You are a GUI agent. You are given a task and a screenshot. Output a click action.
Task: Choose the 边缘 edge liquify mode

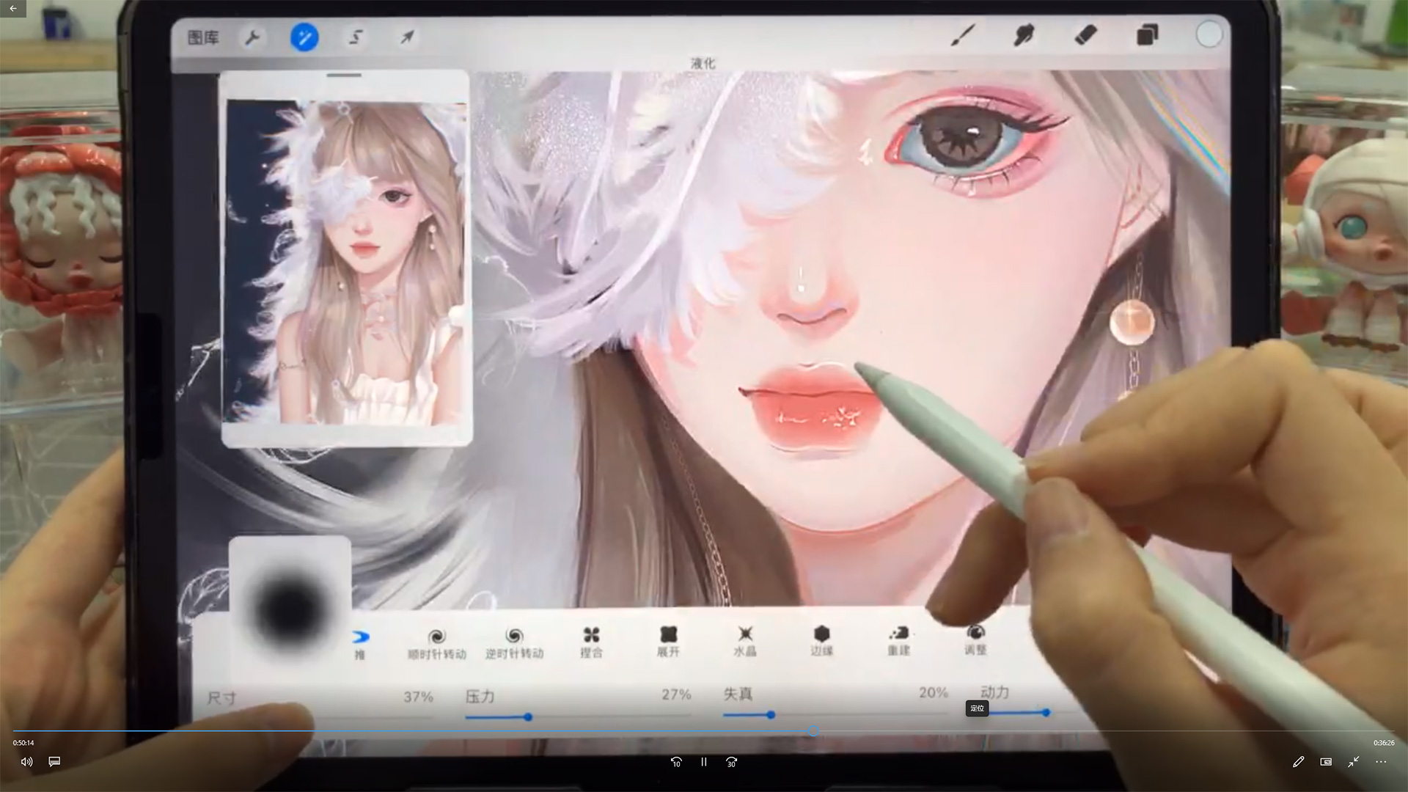[x=822, y=640]
